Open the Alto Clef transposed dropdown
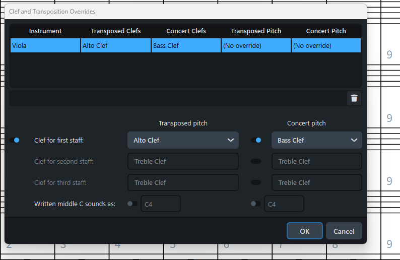Image resolution: width=400 pixels, height=260 pixels. (x=183, y=140)
